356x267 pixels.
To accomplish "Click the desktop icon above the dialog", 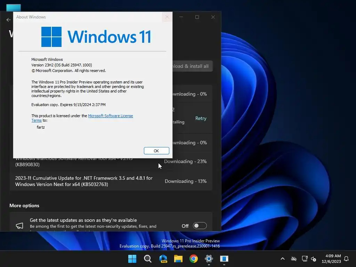I will (14, 8).
